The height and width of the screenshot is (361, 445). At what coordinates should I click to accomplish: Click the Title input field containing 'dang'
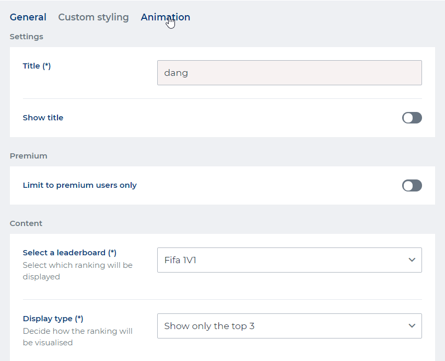point(289,73)
